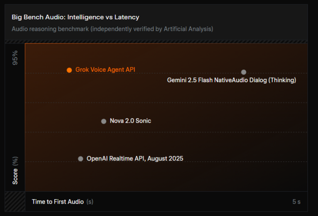The image size is (318, 216).
Task: Select the Score Y-axis title
Action: [x=15, y=176]
